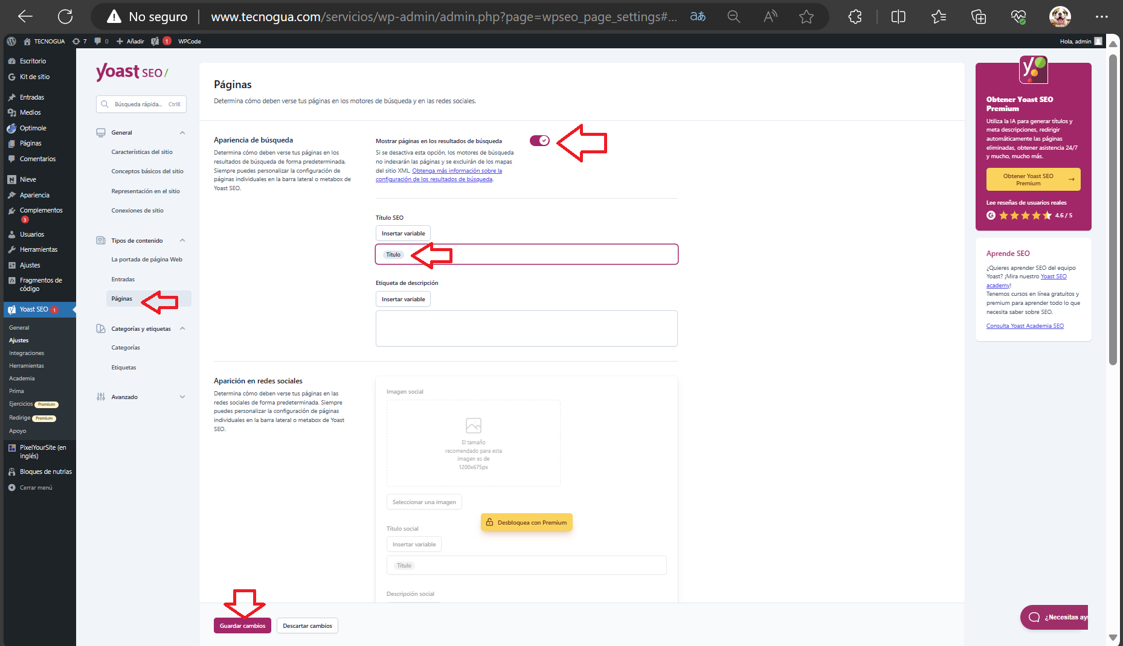Open the translate page icon

click(698, 16)
